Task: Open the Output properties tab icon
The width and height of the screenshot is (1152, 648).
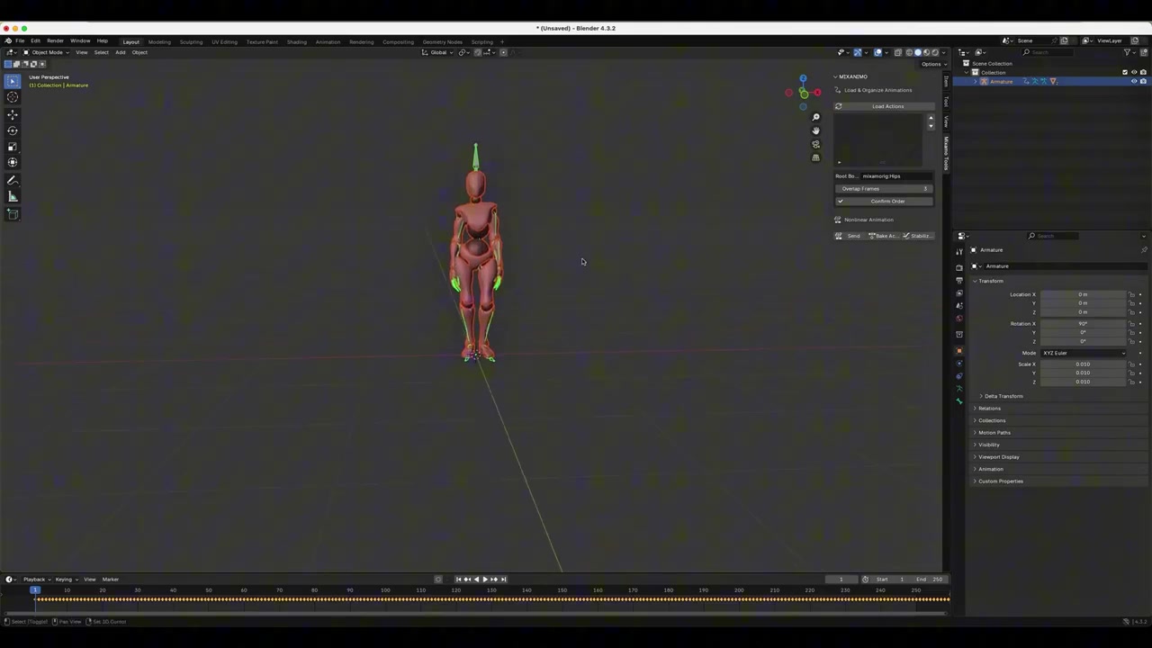Action: click(959, 281)
